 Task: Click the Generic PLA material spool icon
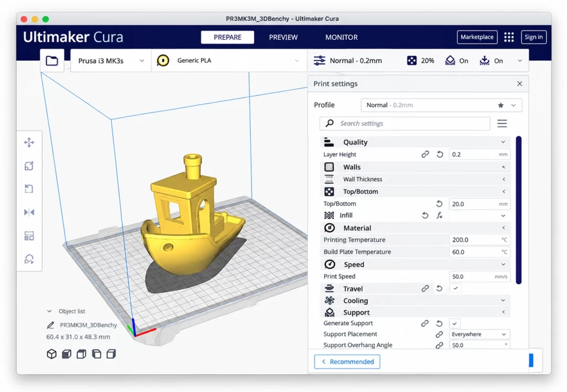tap(163, 60)
